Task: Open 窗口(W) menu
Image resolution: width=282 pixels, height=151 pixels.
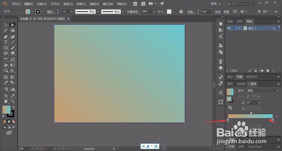Action: (108, 4)
